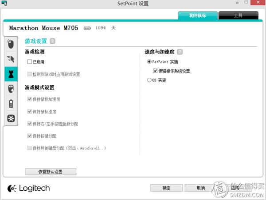The width and height of the screenshot is (266, 200).
Task: Select the game settings chess rook icon
Action: [11, 74]
